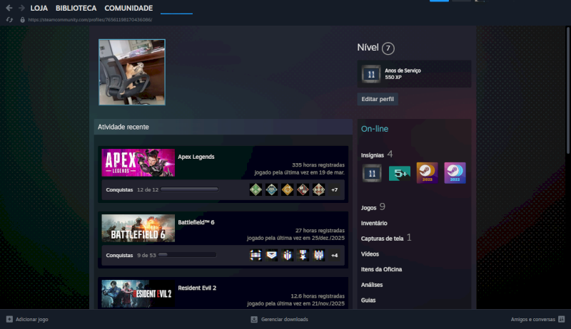Click the padlock security icon
The image size is (571, 329).
tap(23, 20)
